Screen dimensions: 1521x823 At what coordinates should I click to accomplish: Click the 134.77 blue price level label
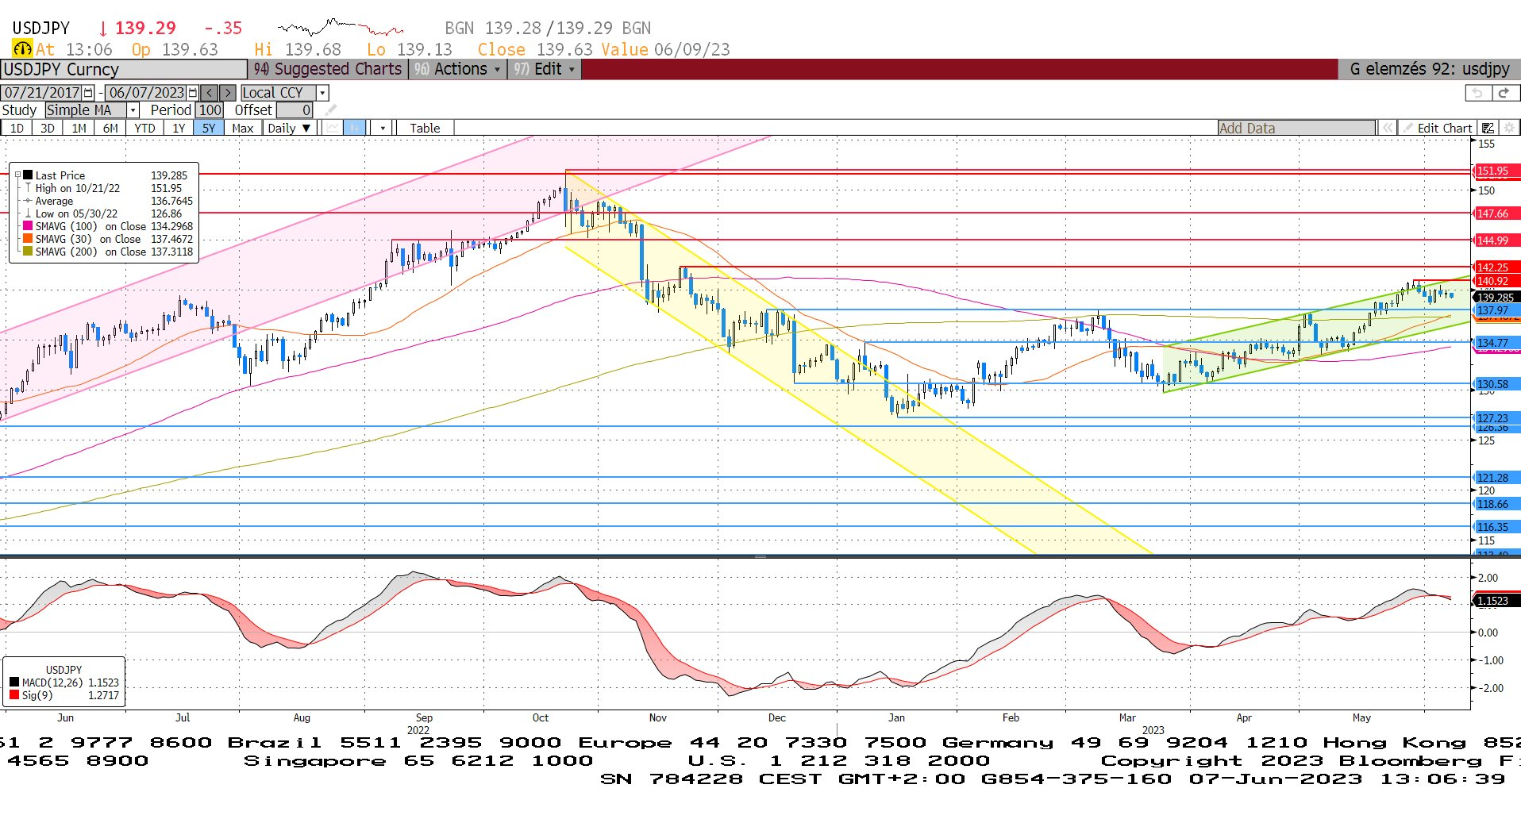point(1496,343)
